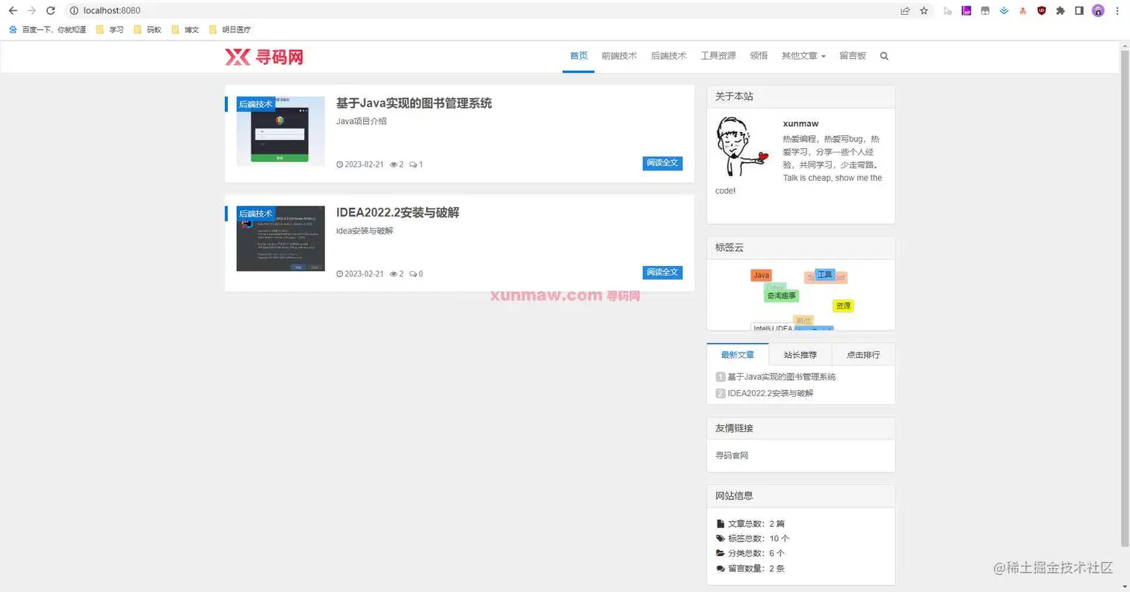Switch to the 站长推荐 tab
Viewport: 1130px width, 592px height.
point(800,354)
